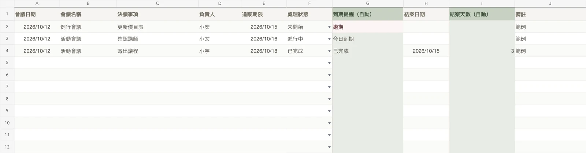This screenshot has height=153, width=586.
Task: Select the 2026/10/16 deadline cell
Action: tap(264, 39)
